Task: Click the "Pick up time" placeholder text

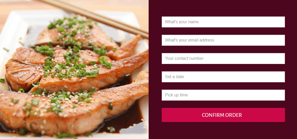Action: pos(176,95)
